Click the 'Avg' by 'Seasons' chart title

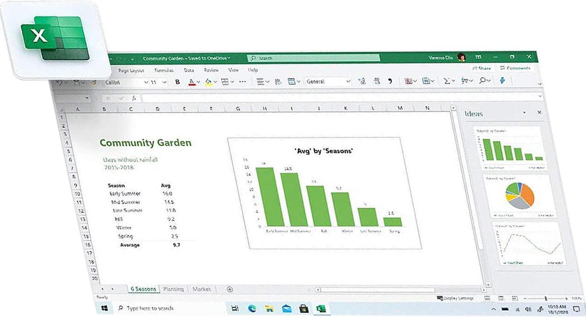[323, 150]
